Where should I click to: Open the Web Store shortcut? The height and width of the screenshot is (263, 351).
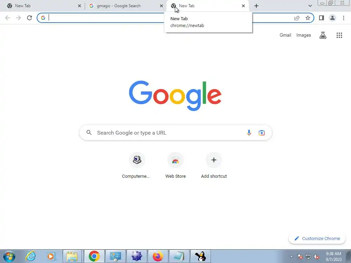(x=175, y=165)
